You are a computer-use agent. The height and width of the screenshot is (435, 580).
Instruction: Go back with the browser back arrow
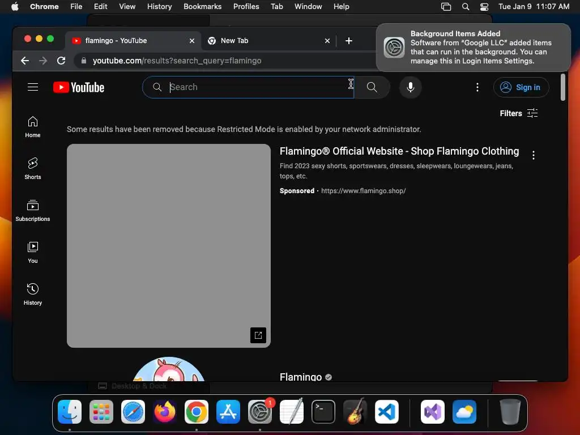coord(25,61)
